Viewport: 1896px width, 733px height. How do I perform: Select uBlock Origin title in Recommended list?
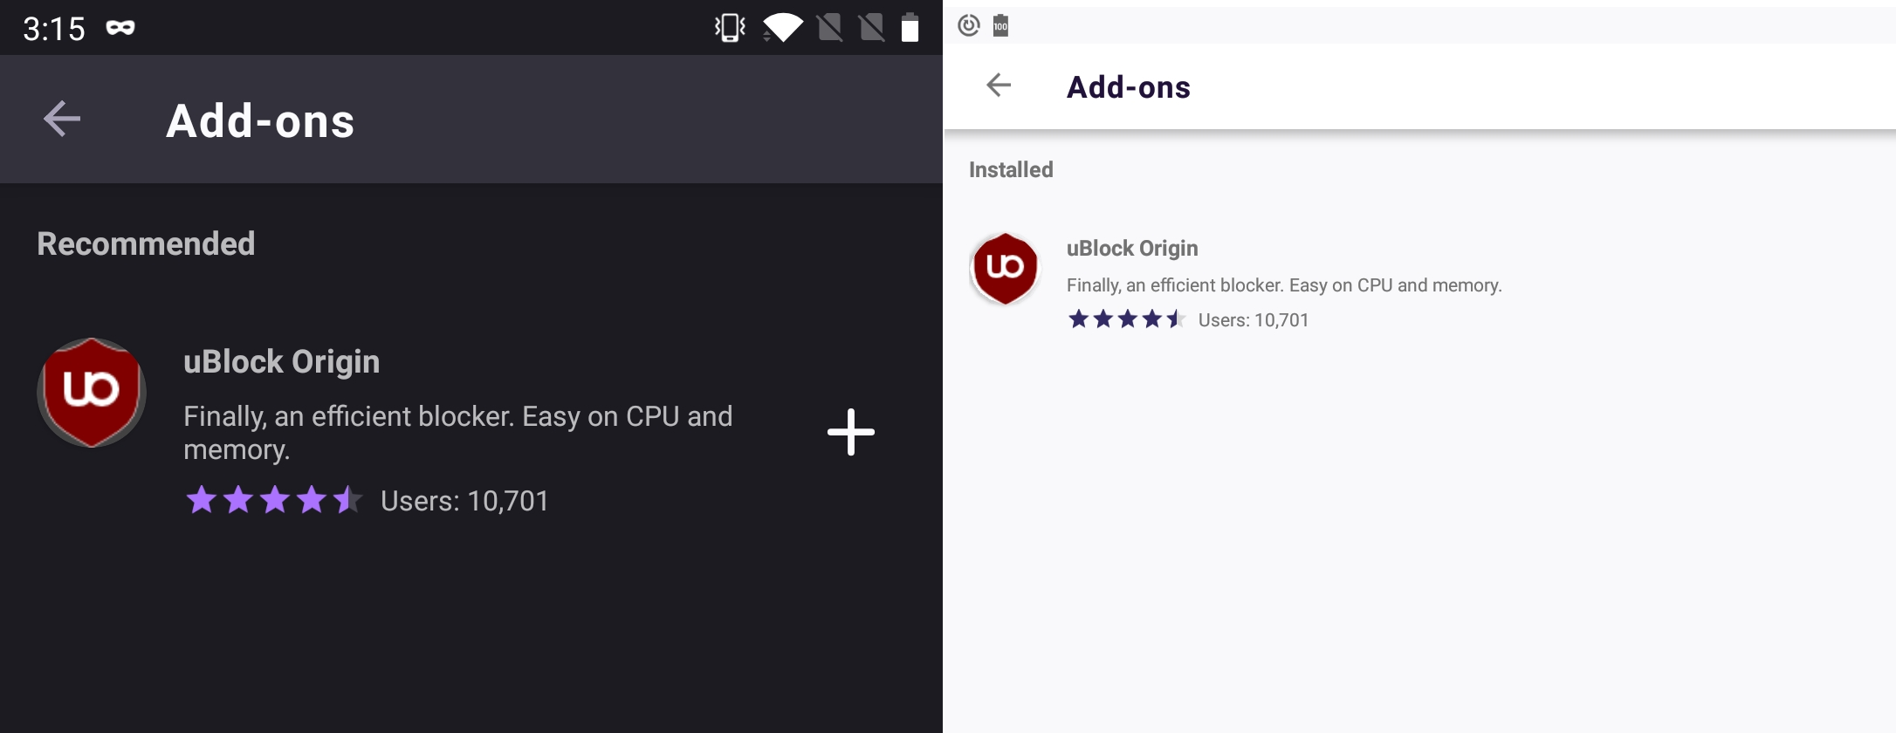coord(282,361)
